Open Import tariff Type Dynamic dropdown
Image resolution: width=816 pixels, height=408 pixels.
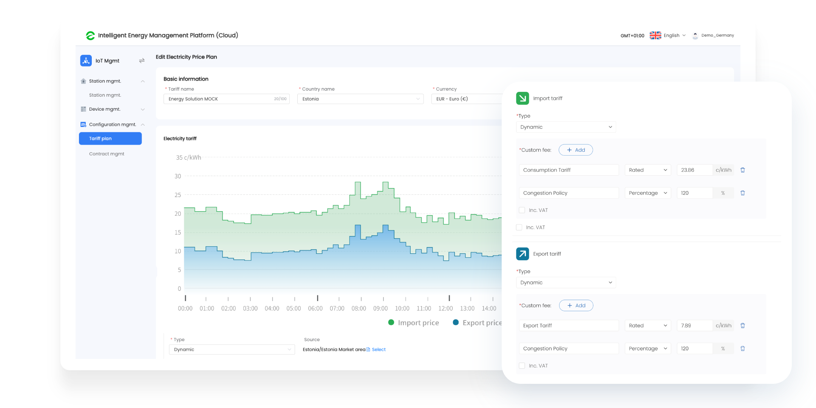click(566, 127)
